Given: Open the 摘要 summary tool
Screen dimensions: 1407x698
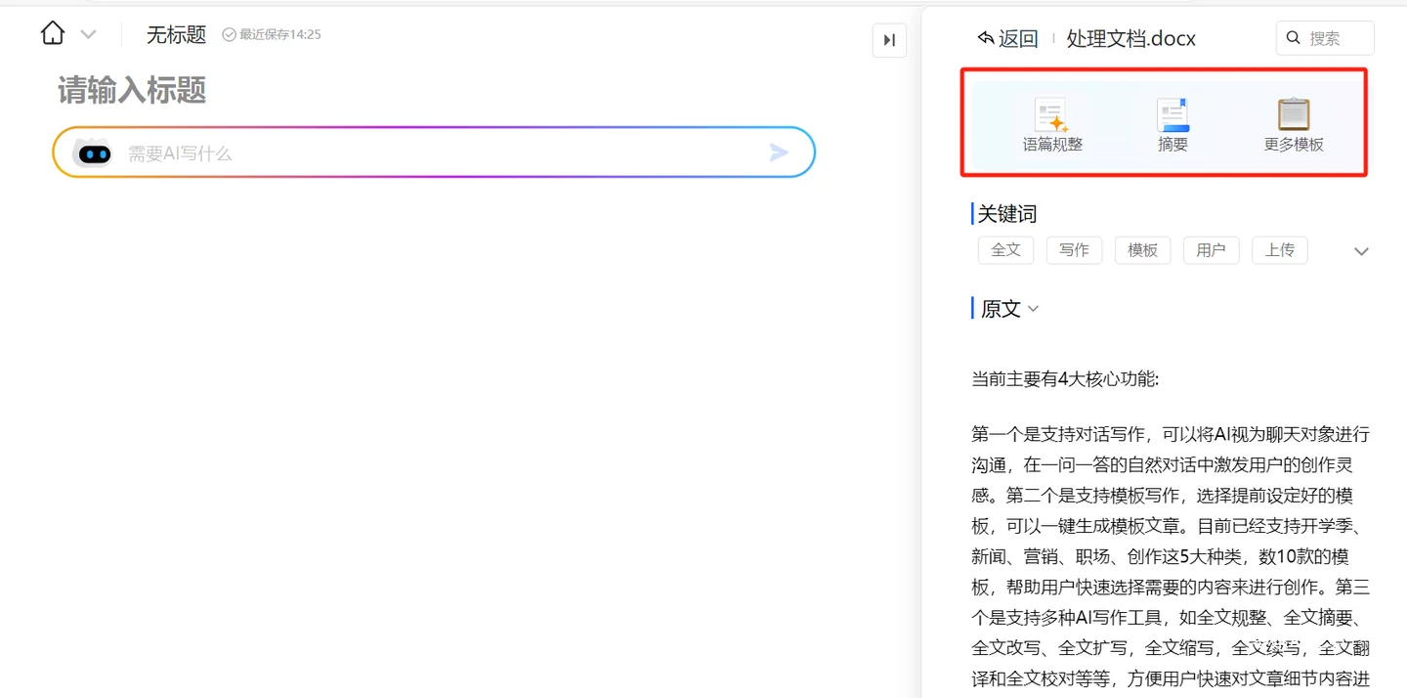Looking at the screenshot, I should coord(1172,125).
